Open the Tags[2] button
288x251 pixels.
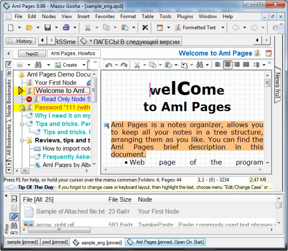(32, 53)
